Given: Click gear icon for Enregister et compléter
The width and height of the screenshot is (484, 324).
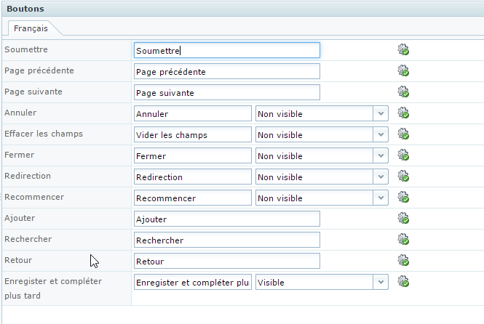Looking at the screenshot, I should (403, 281).
